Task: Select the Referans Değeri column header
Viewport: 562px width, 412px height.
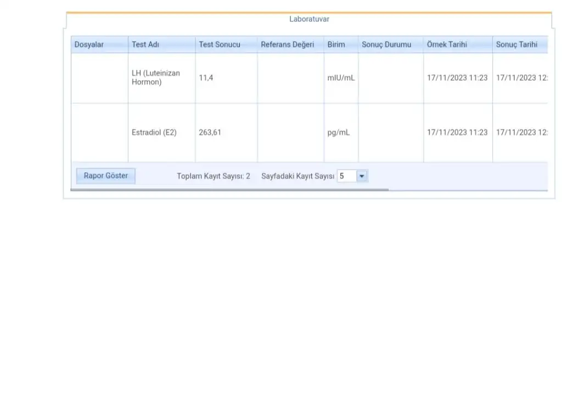Action: tap(288, 44)
